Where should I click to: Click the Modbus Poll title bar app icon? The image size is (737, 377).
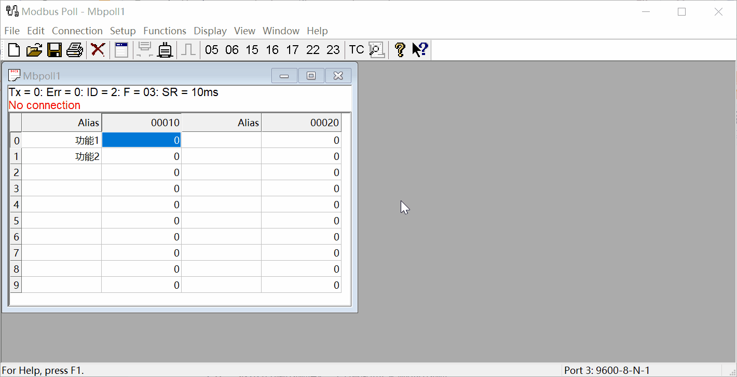point(12,11)
